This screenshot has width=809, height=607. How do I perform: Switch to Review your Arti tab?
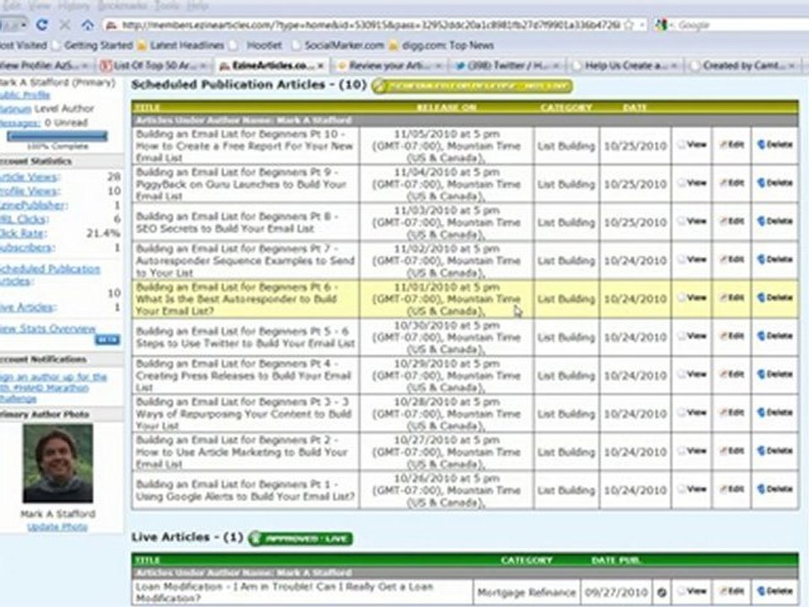388,66
